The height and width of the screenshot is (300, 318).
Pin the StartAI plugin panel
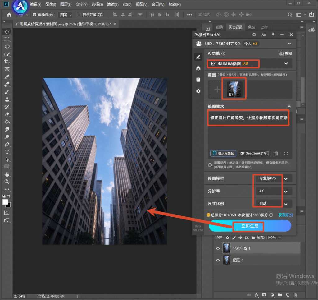[x=273, y=35]
